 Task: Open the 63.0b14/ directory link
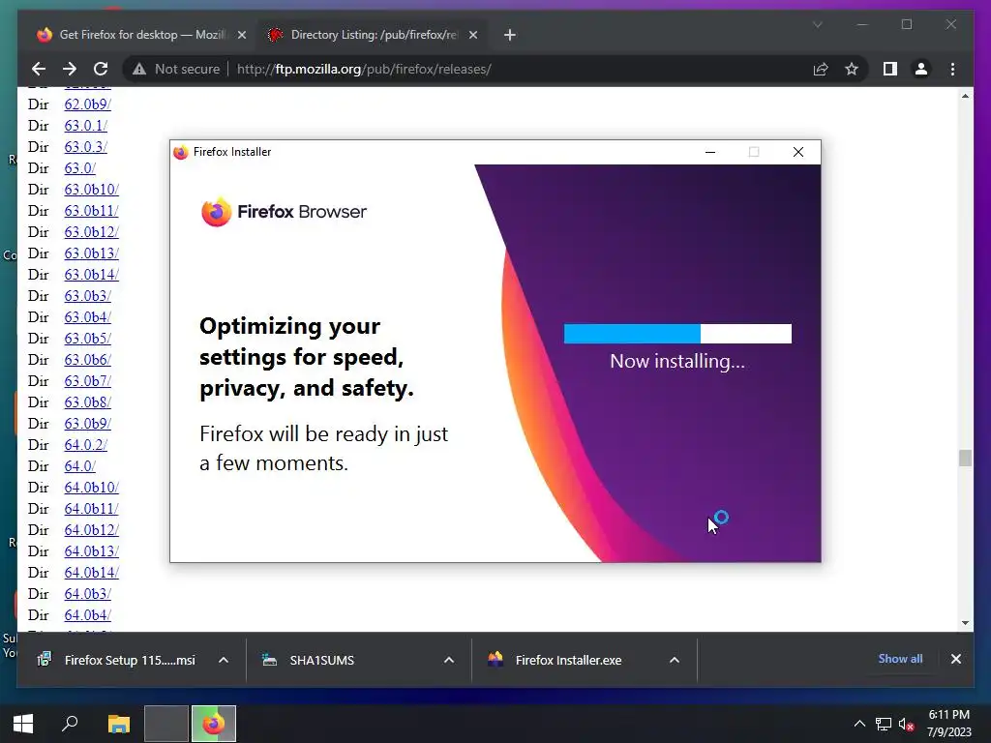click(91, 274)
